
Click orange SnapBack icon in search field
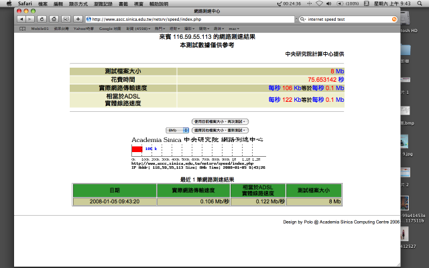[x=394, y=19]
